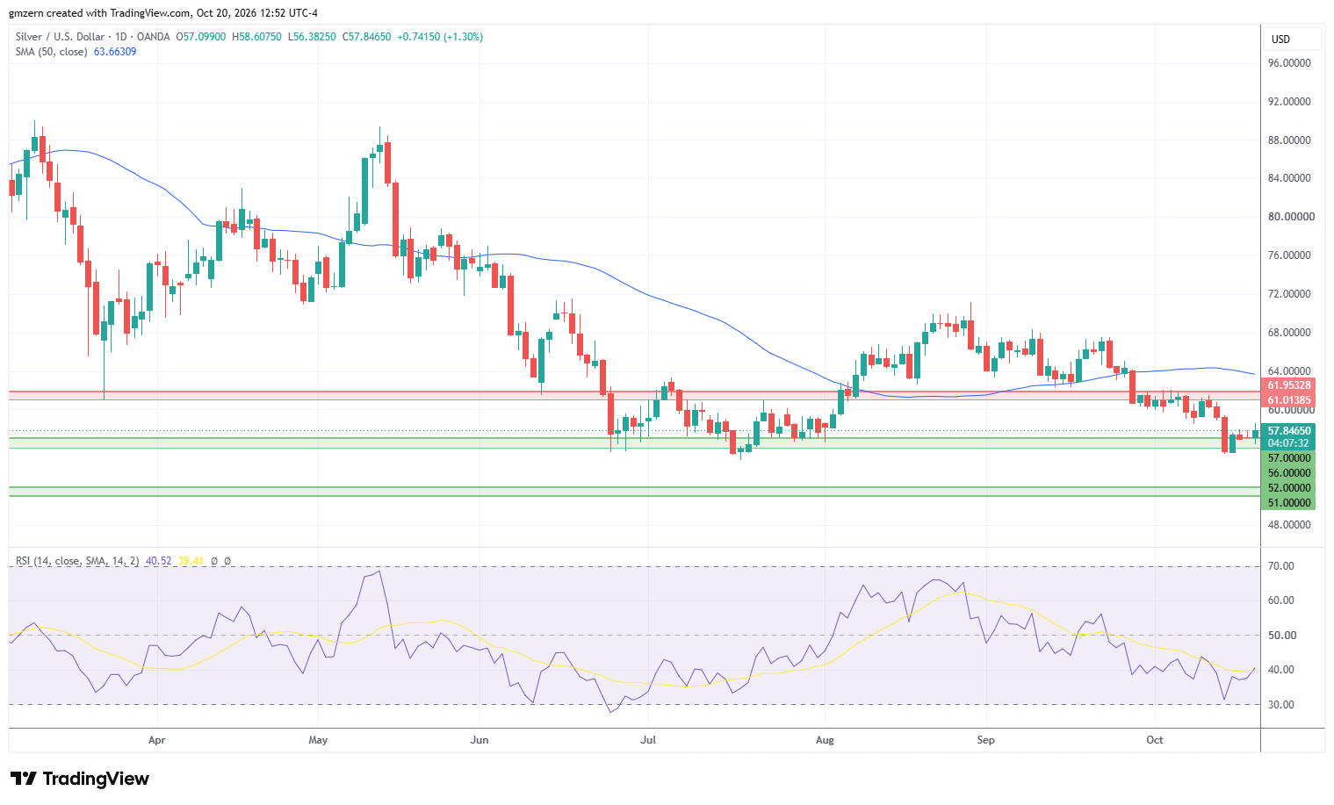Image resolution: width=1334 pixels, height=805 pixels.
Task: Click the Apr label on the time axis
Action: tap(157, 740)
